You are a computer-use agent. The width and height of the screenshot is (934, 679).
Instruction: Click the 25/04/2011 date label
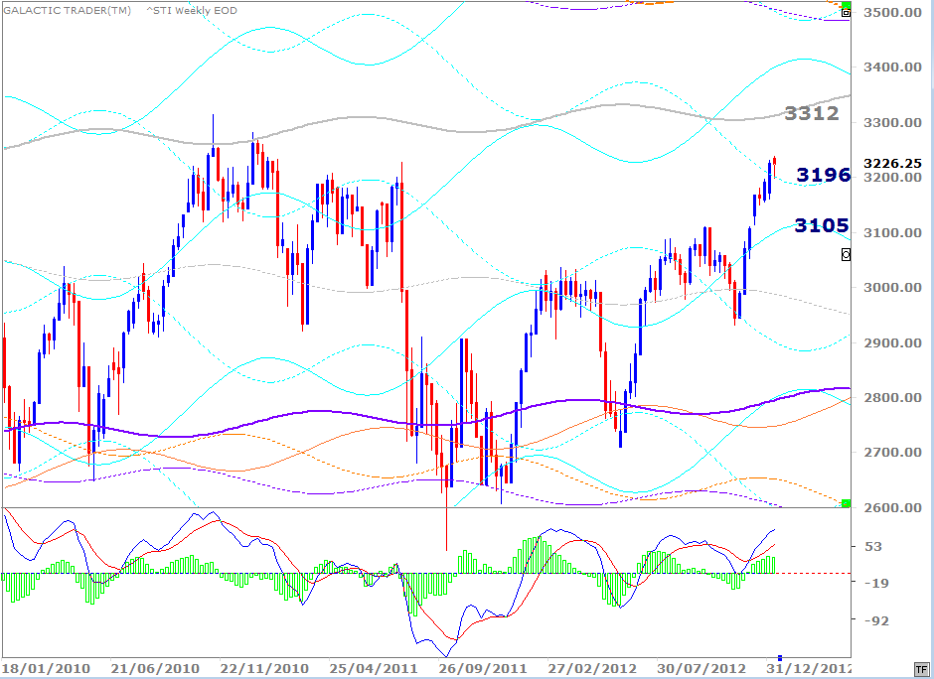tap(374, 668)
